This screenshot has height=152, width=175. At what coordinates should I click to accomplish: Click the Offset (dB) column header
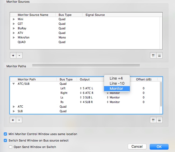click(144, 79)
